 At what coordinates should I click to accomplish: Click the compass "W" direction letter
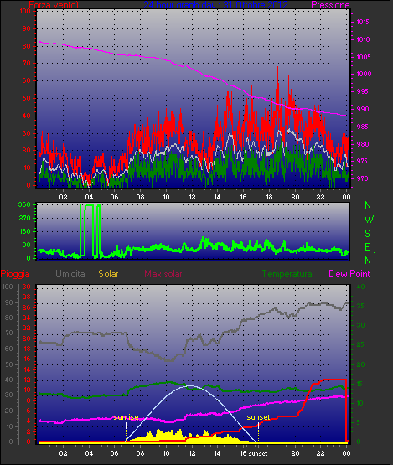[369, 220]
